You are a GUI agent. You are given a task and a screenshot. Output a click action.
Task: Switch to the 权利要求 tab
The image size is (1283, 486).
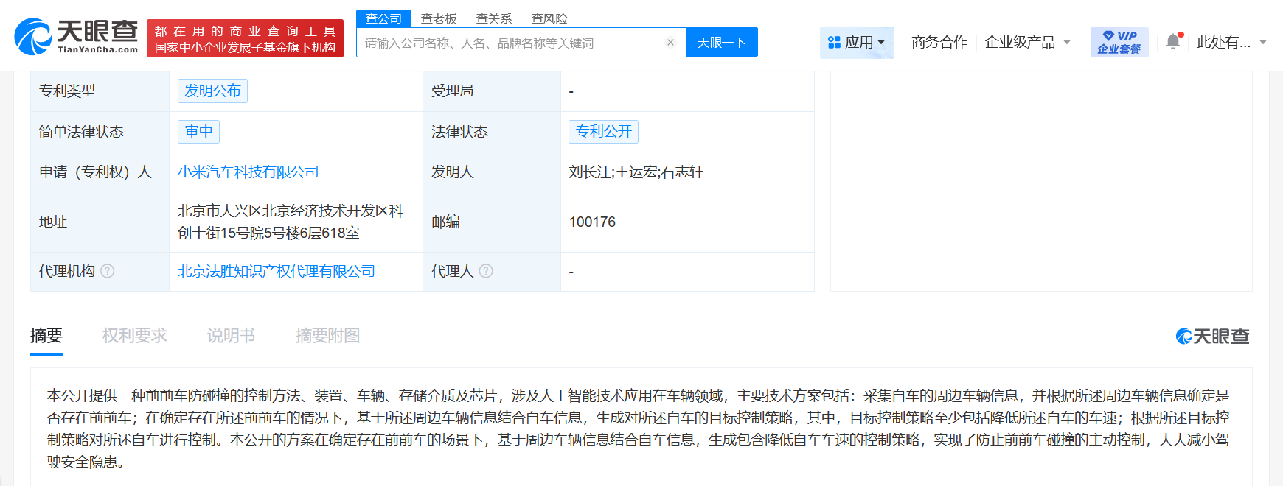pyautogui.click(x=135, y=336)
